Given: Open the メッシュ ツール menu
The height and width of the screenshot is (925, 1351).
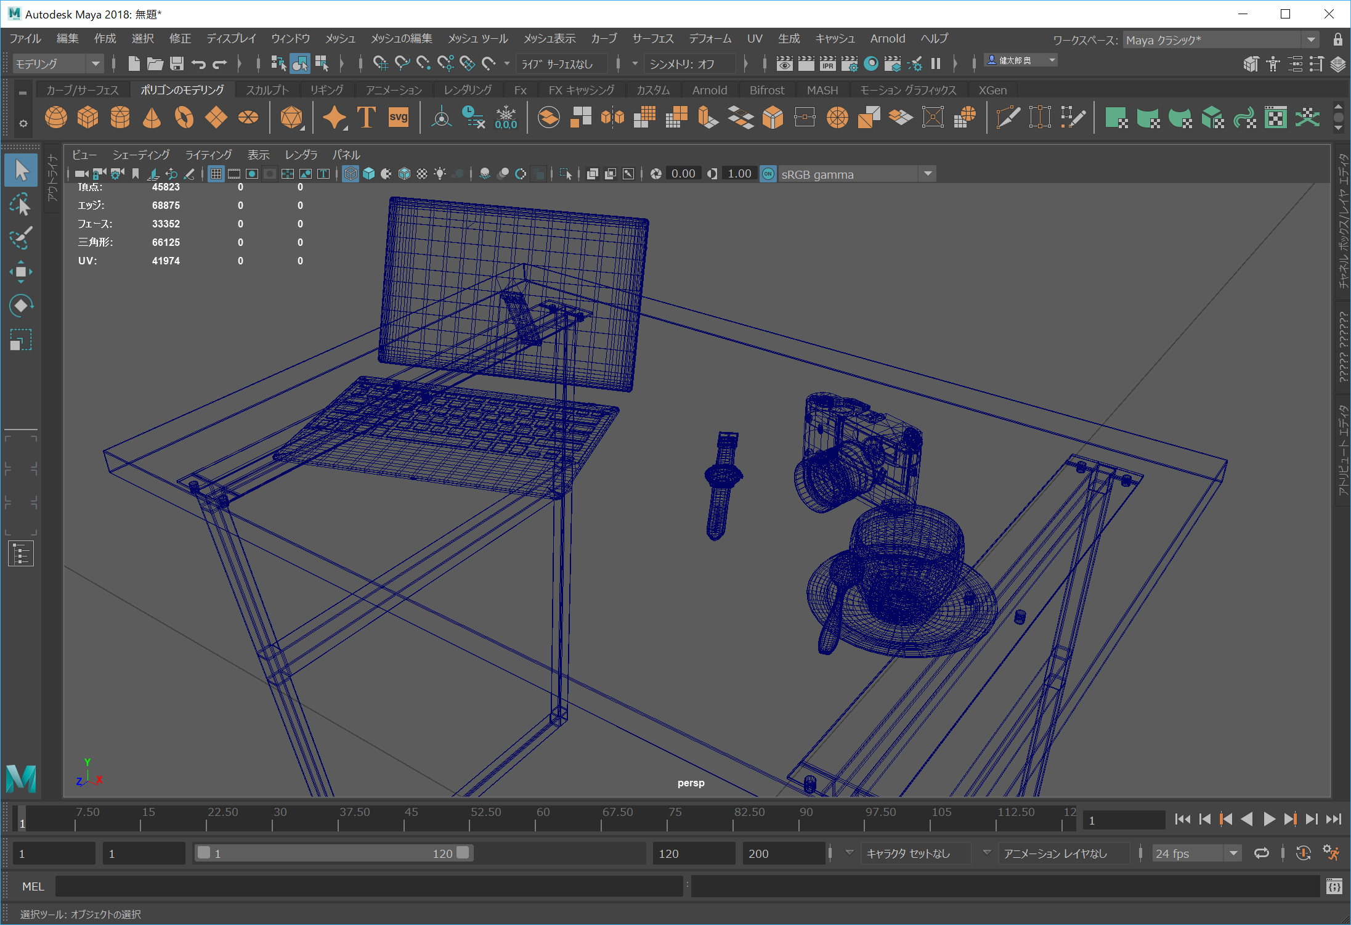Looking at the screenshot, I should [x=477, y=38].
